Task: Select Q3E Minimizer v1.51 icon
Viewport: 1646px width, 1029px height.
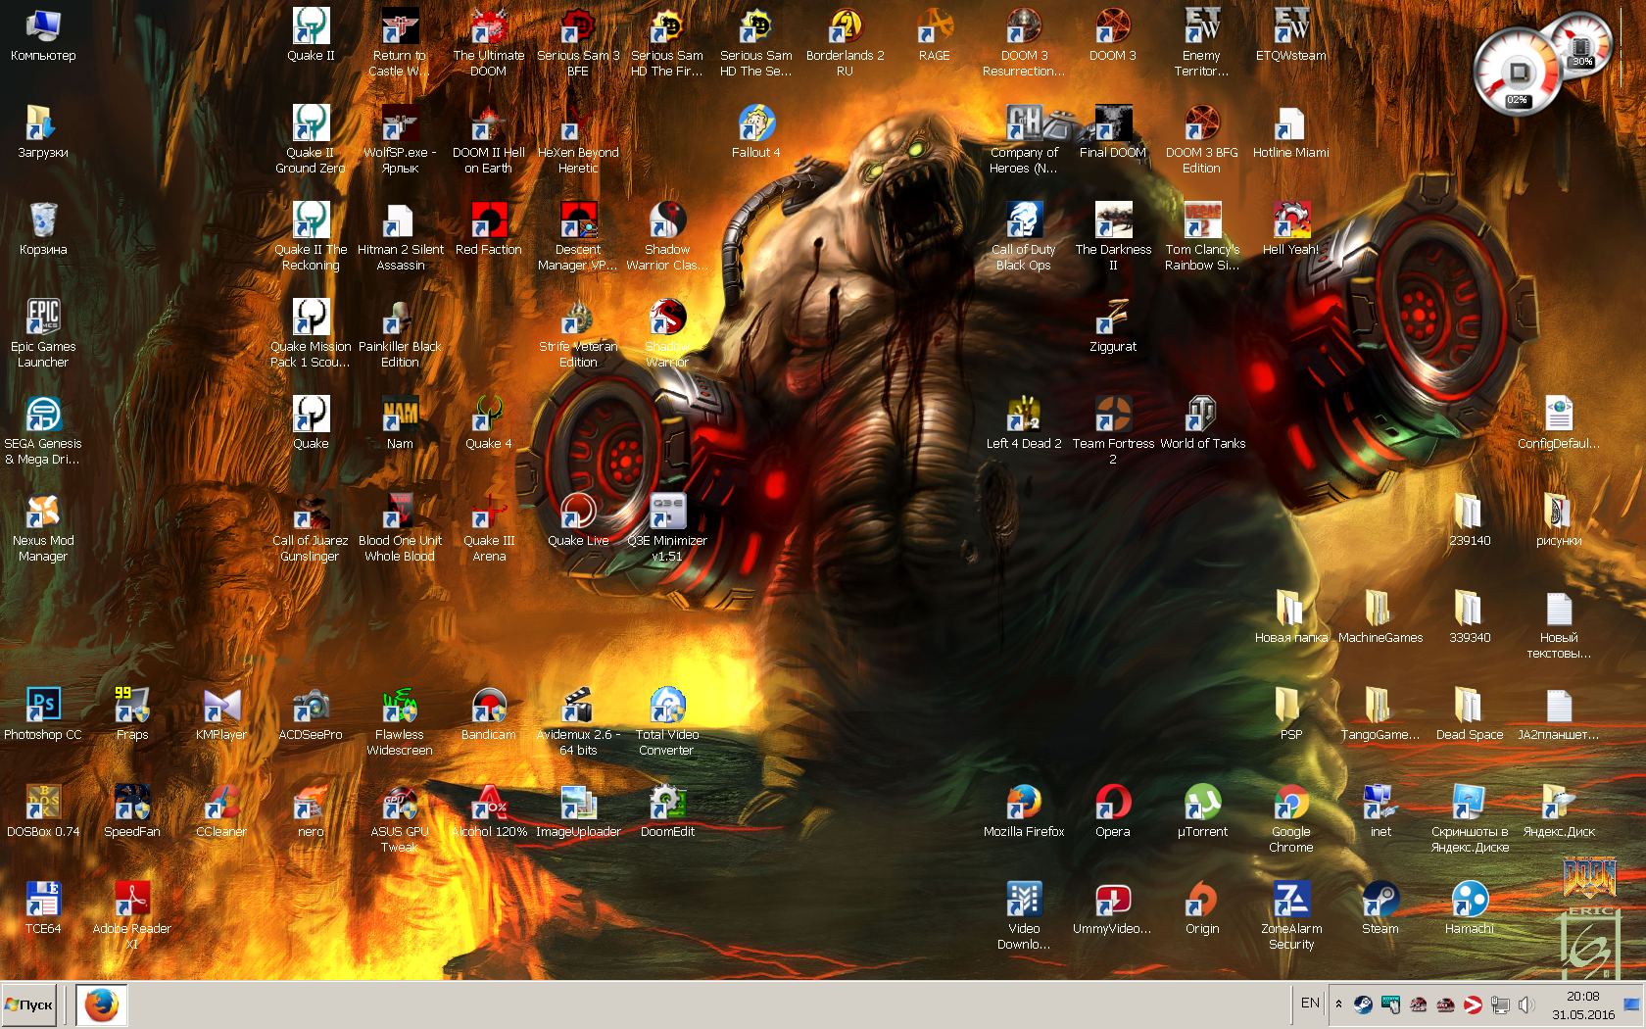Action: [x=667, y=527]
